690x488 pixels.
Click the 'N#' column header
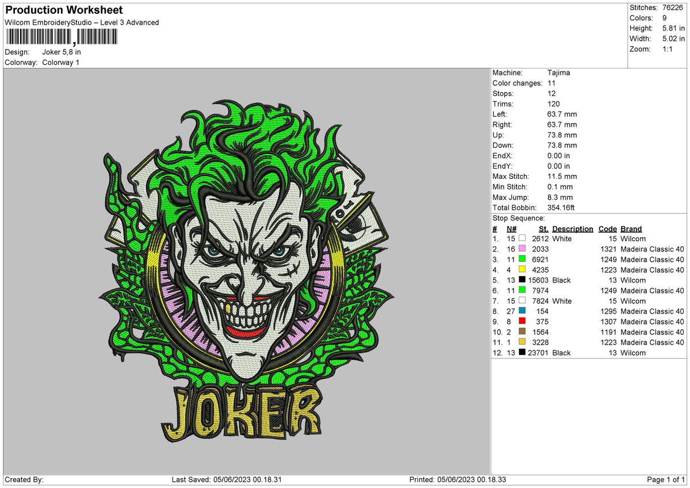tap(511, 228)
